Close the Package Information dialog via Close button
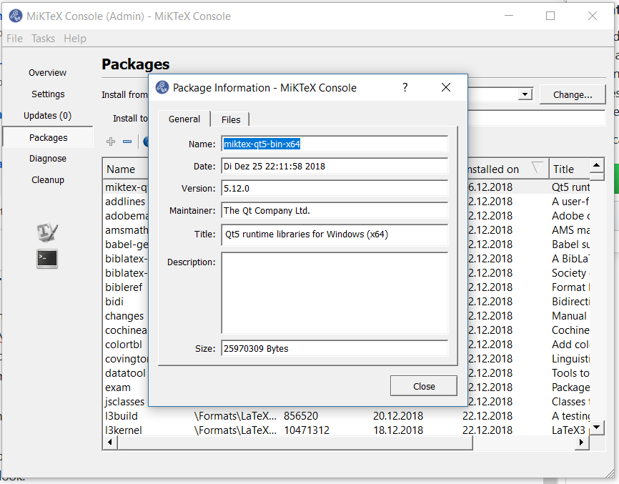 423,385
